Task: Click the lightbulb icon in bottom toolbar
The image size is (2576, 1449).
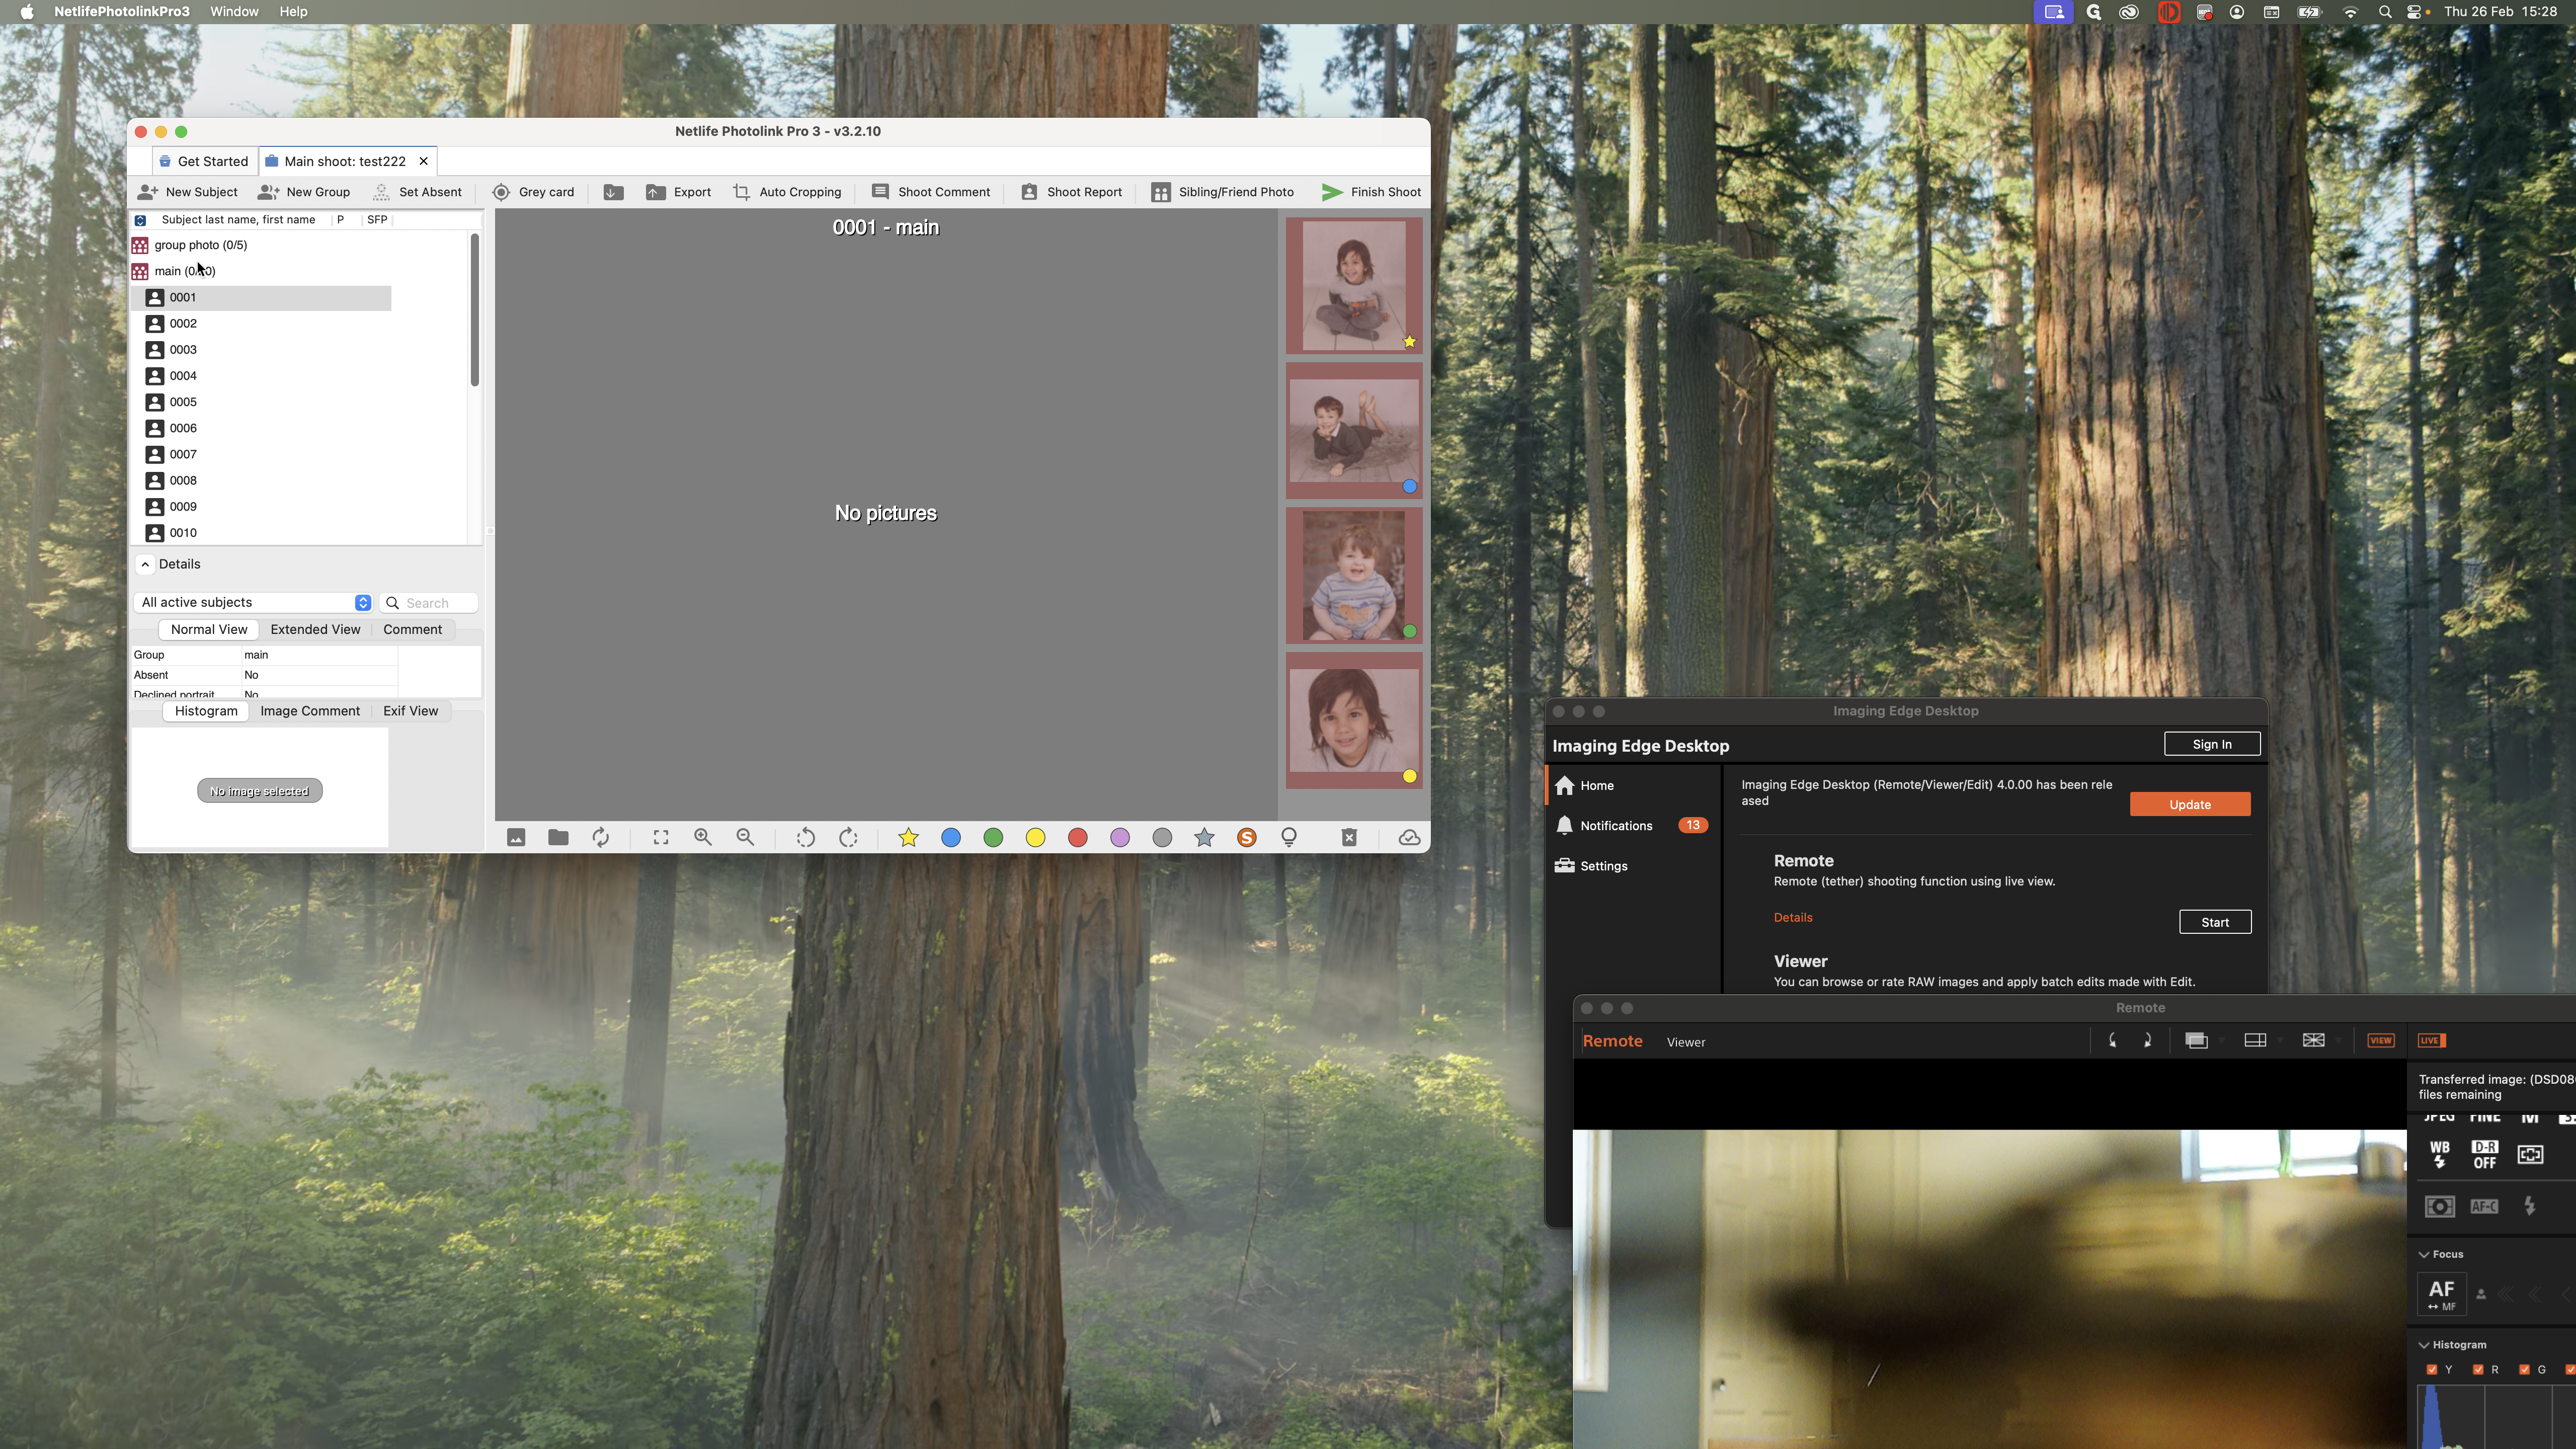Action: pos(1289,837)
